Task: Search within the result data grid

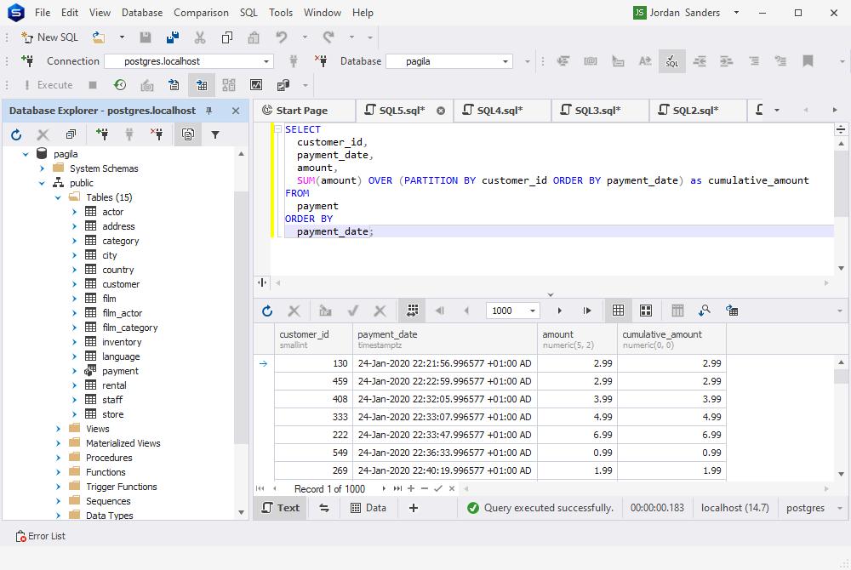Action: coord(704,311)
